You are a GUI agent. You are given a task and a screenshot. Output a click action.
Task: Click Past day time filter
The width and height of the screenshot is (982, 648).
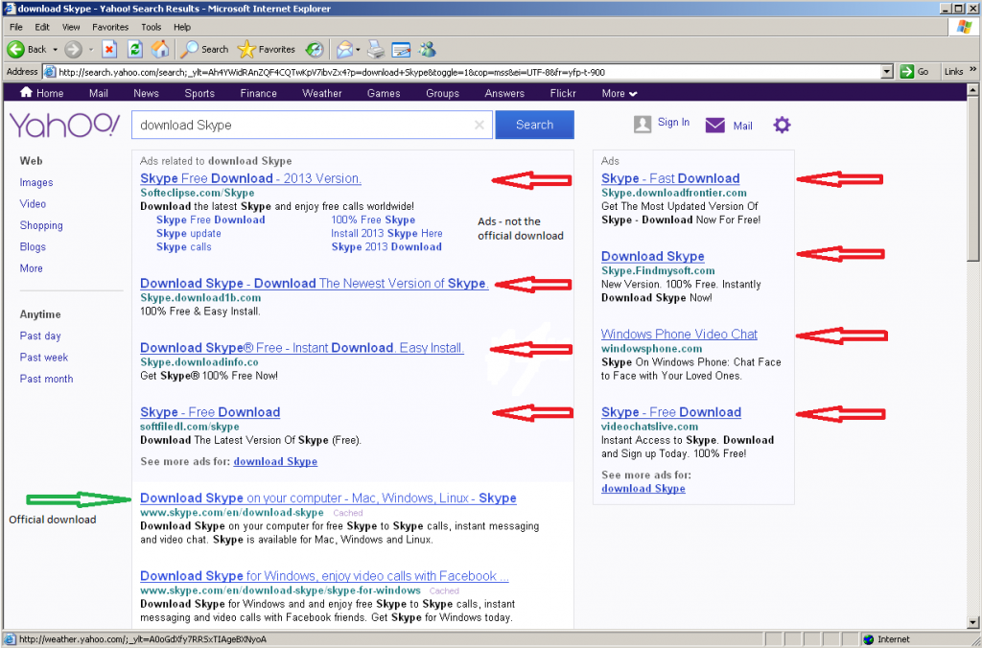point(40,336)
